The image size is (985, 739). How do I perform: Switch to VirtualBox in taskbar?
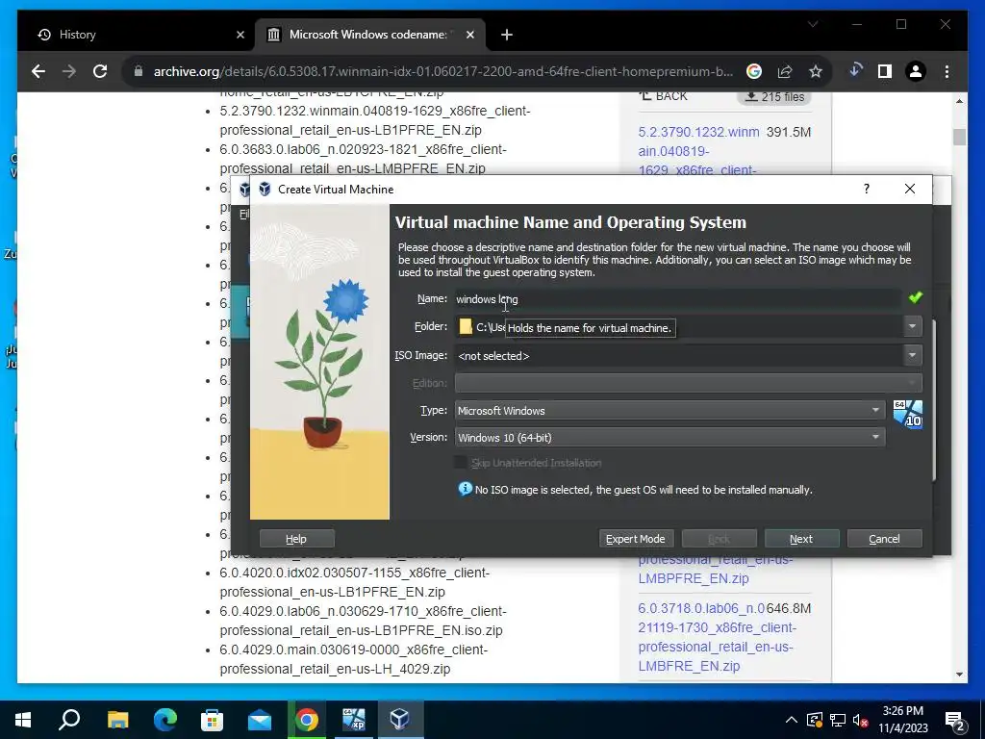pyautogui.click(x=400, y=720)
